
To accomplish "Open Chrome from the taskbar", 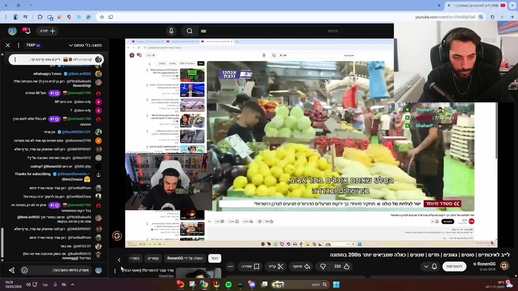I will point(204,285).
